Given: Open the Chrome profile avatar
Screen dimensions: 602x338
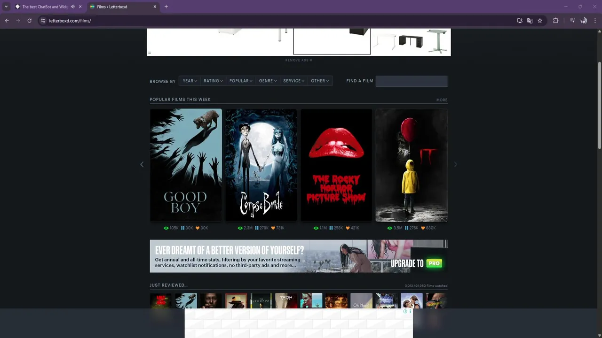Looking at the screenshot, I should click(x=584, y=21).
